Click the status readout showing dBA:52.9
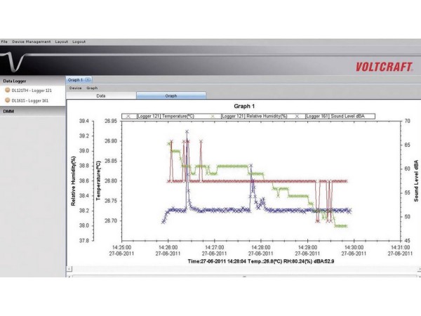Screen dimensions: 421x316 [x=261, y=261]
